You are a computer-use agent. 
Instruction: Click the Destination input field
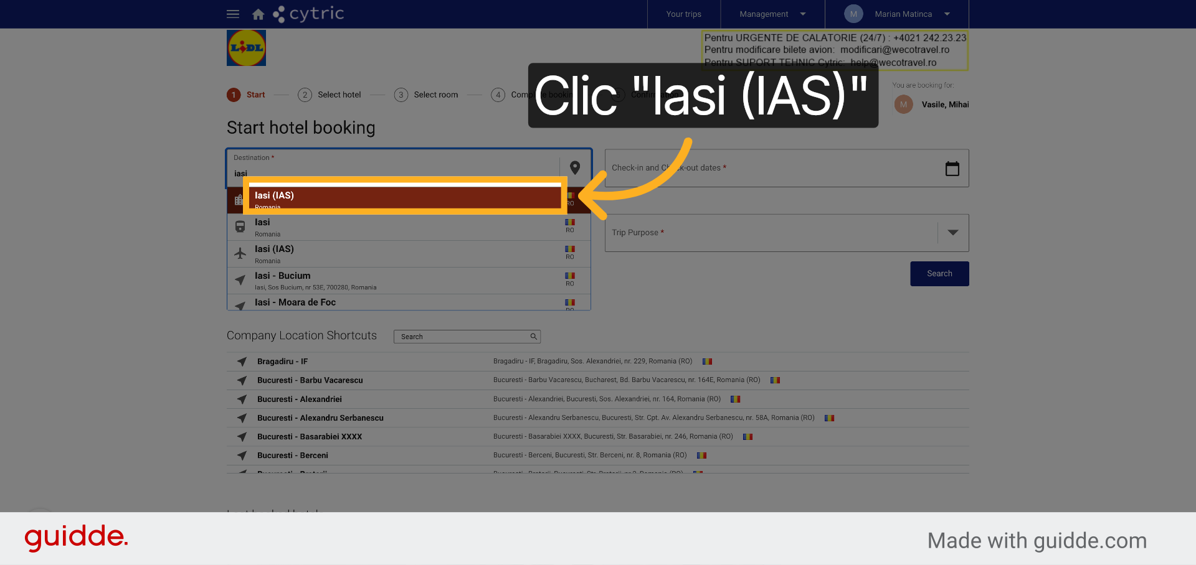[x=392, y=168]
